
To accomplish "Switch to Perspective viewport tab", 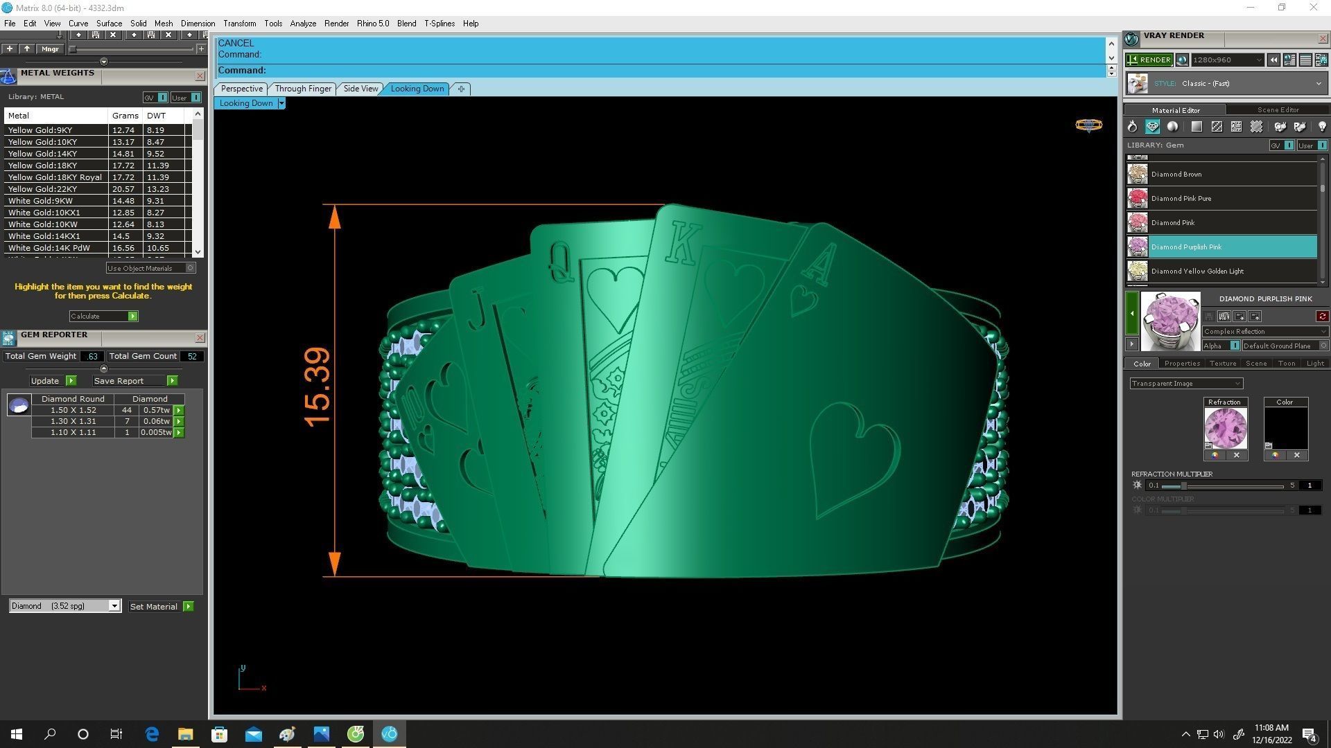I will [x=241, y=89].
